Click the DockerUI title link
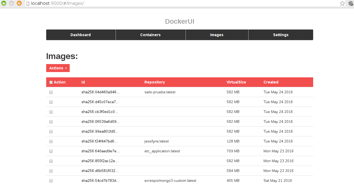Image resolution: width=354 pixels, height=185 pixels. [x=179, y=22]
